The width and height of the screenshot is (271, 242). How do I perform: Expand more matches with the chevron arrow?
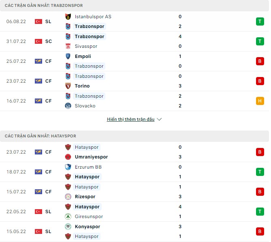point(159,120)
